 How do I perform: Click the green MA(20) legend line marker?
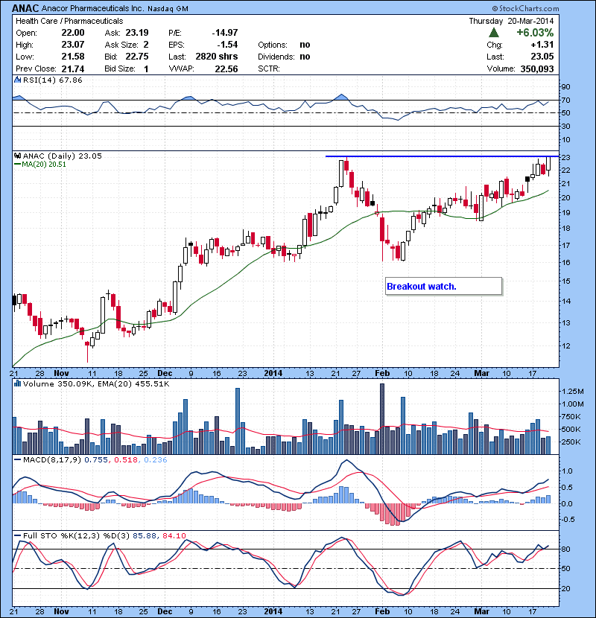(17, 164)
